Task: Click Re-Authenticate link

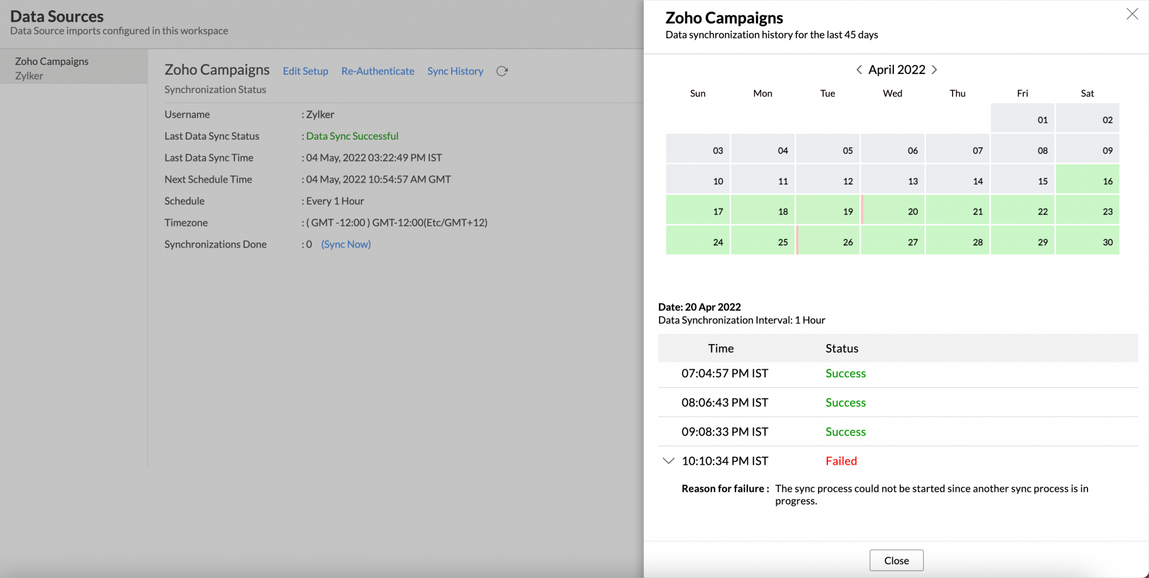Action: pos(377,71)
